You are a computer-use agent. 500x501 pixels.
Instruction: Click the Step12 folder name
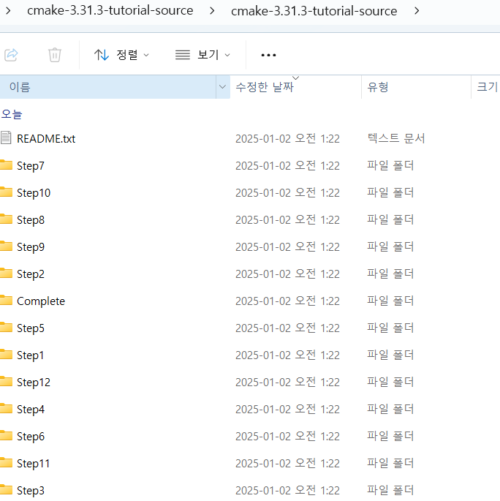tap(34, 382)
